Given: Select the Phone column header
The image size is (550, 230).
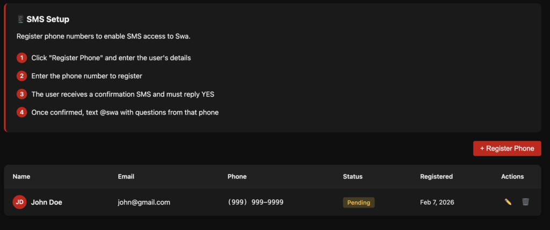Looking at the screenshot, I should tap(237, 176).
